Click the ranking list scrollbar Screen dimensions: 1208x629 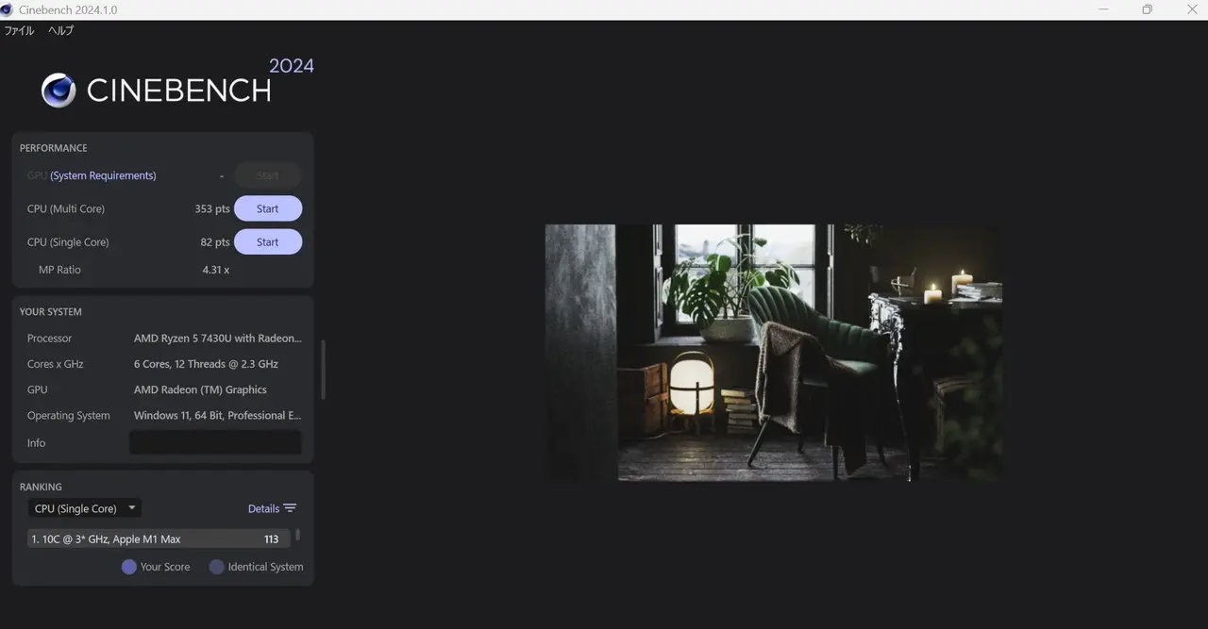tap(298, 535)
